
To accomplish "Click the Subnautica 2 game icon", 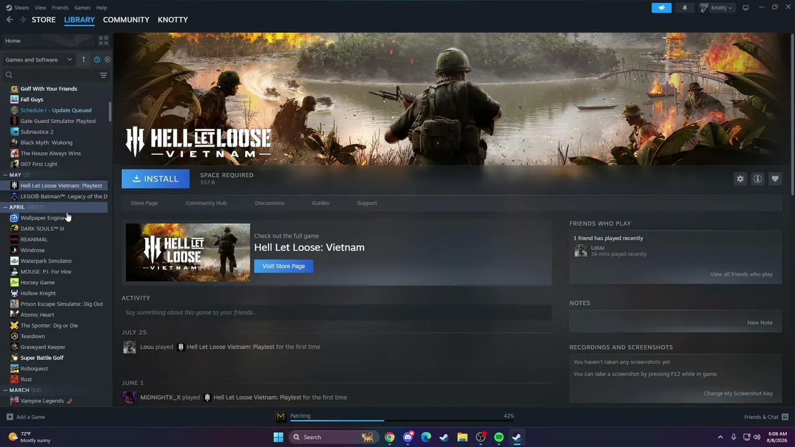I will point(14,132).
